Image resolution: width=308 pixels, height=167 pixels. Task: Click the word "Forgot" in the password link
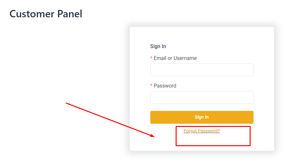(x=190, y=131)
